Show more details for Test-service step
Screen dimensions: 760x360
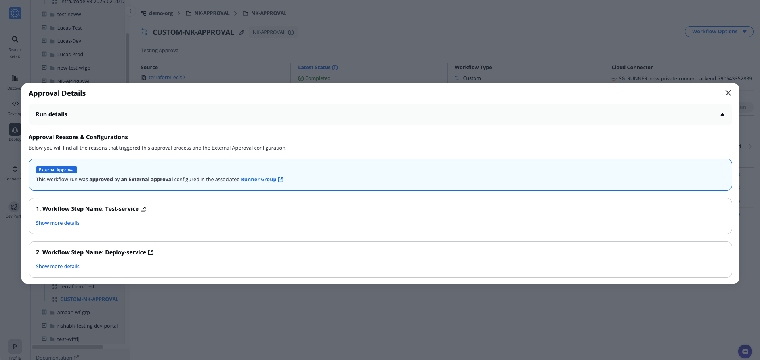point(58,223)
